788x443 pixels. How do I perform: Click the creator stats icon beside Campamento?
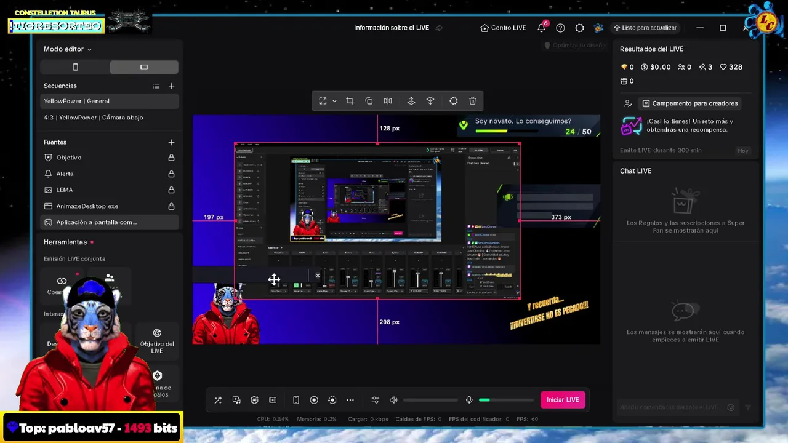(628, 103)
